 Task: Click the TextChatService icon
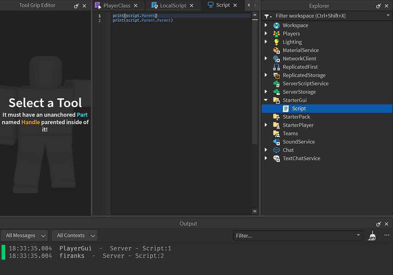click(x=276, y=158)
